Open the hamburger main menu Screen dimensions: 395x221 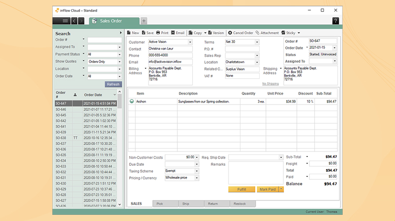coord(65,21)
